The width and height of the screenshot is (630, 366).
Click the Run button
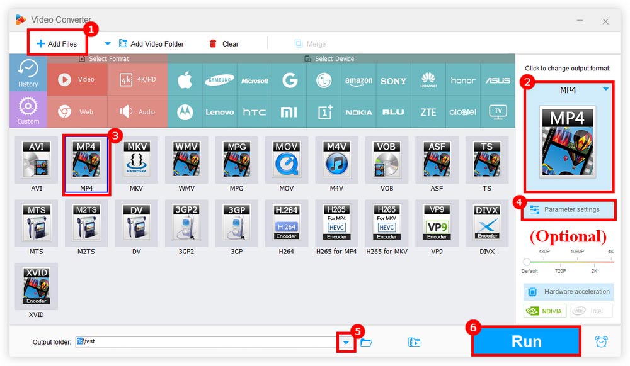point(526,341)
